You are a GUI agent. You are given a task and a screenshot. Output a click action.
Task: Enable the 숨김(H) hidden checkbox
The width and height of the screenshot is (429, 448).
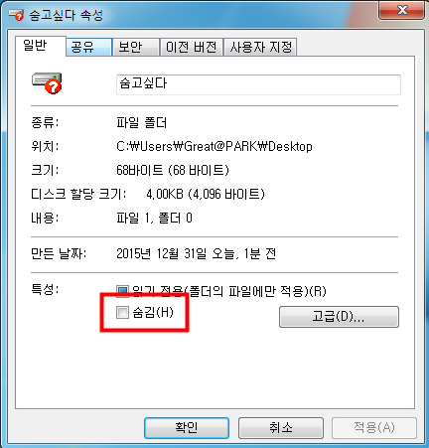point(122,313)
